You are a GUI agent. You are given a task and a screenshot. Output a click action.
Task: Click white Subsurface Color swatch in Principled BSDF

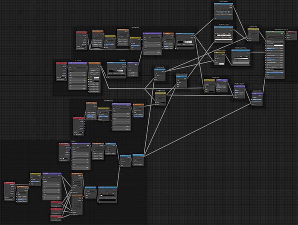(279, 46)
